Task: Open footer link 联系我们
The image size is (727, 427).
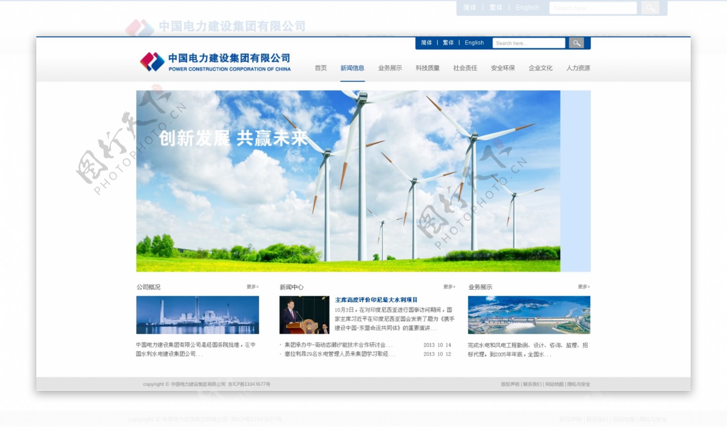Action: (x=532, y=384)
